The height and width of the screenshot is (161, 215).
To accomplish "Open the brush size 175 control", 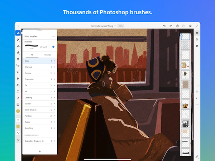I will point(18,120).
